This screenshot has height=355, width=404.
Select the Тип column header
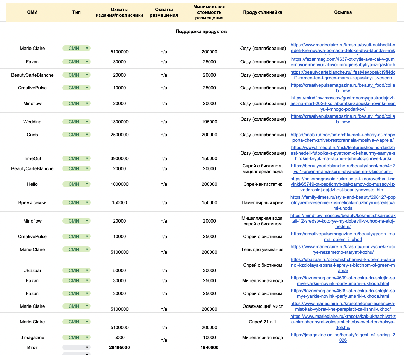(x=77, y=12)
